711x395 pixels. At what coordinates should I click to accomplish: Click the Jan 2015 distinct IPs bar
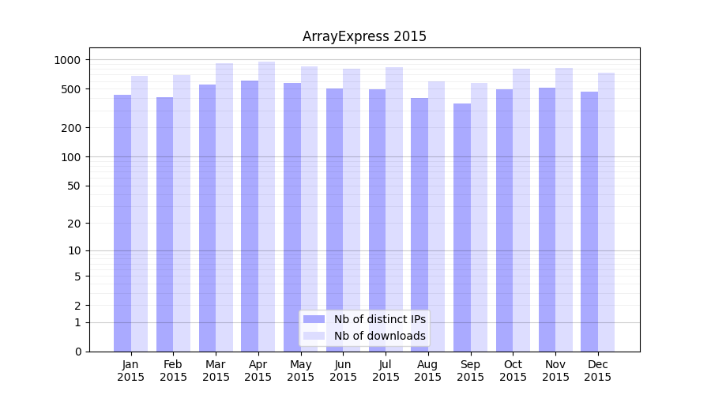pos(122,223)
